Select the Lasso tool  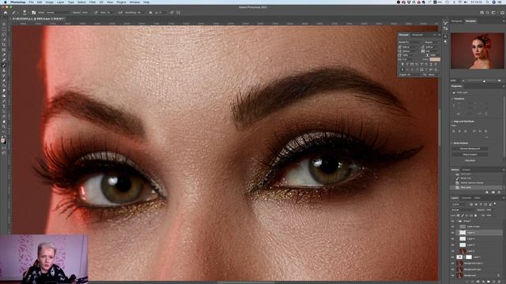4,34
